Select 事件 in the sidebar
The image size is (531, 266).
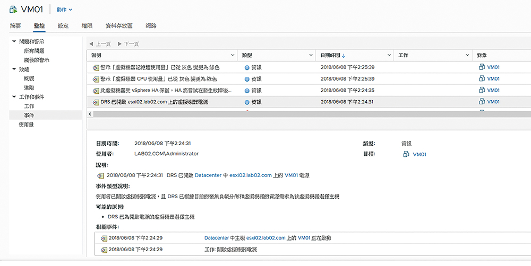point(29,116)
